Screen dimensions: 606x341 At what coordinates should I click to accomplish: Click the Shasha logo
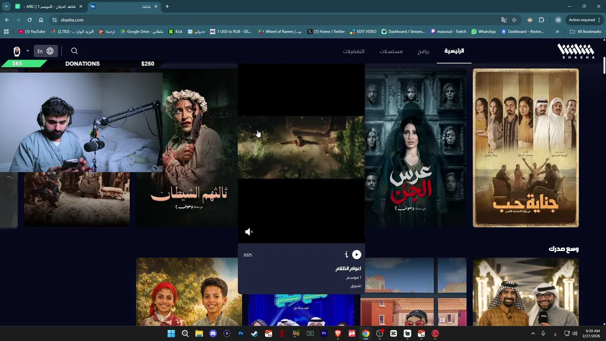pyautogui.click(x=576, y=51)
